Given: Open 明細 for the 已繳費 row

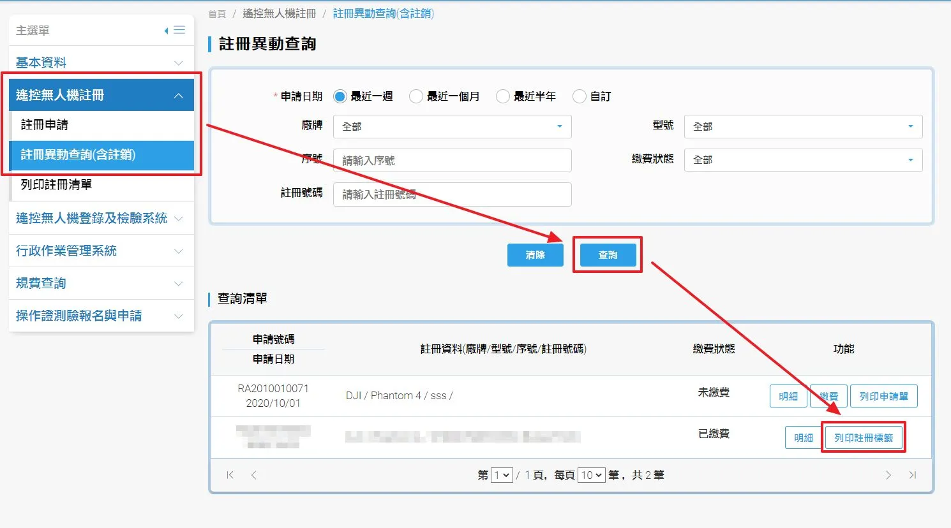Looking at the screenshot, I should [804, 437].
